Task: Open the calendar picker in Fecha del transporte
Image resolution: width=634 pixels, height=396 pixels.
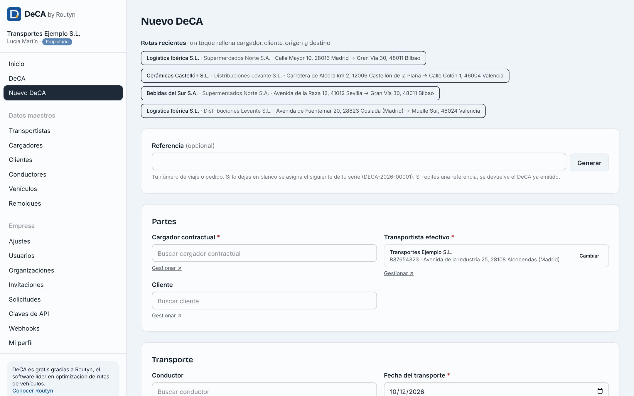Action: tap(600, 391)
